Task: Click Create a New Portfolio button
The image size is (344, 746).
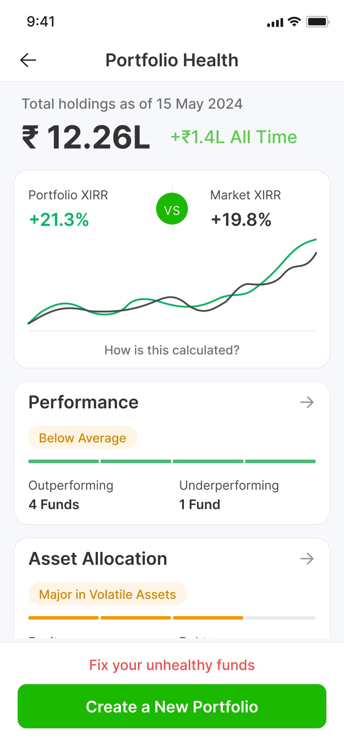Action: coord(172,706)
